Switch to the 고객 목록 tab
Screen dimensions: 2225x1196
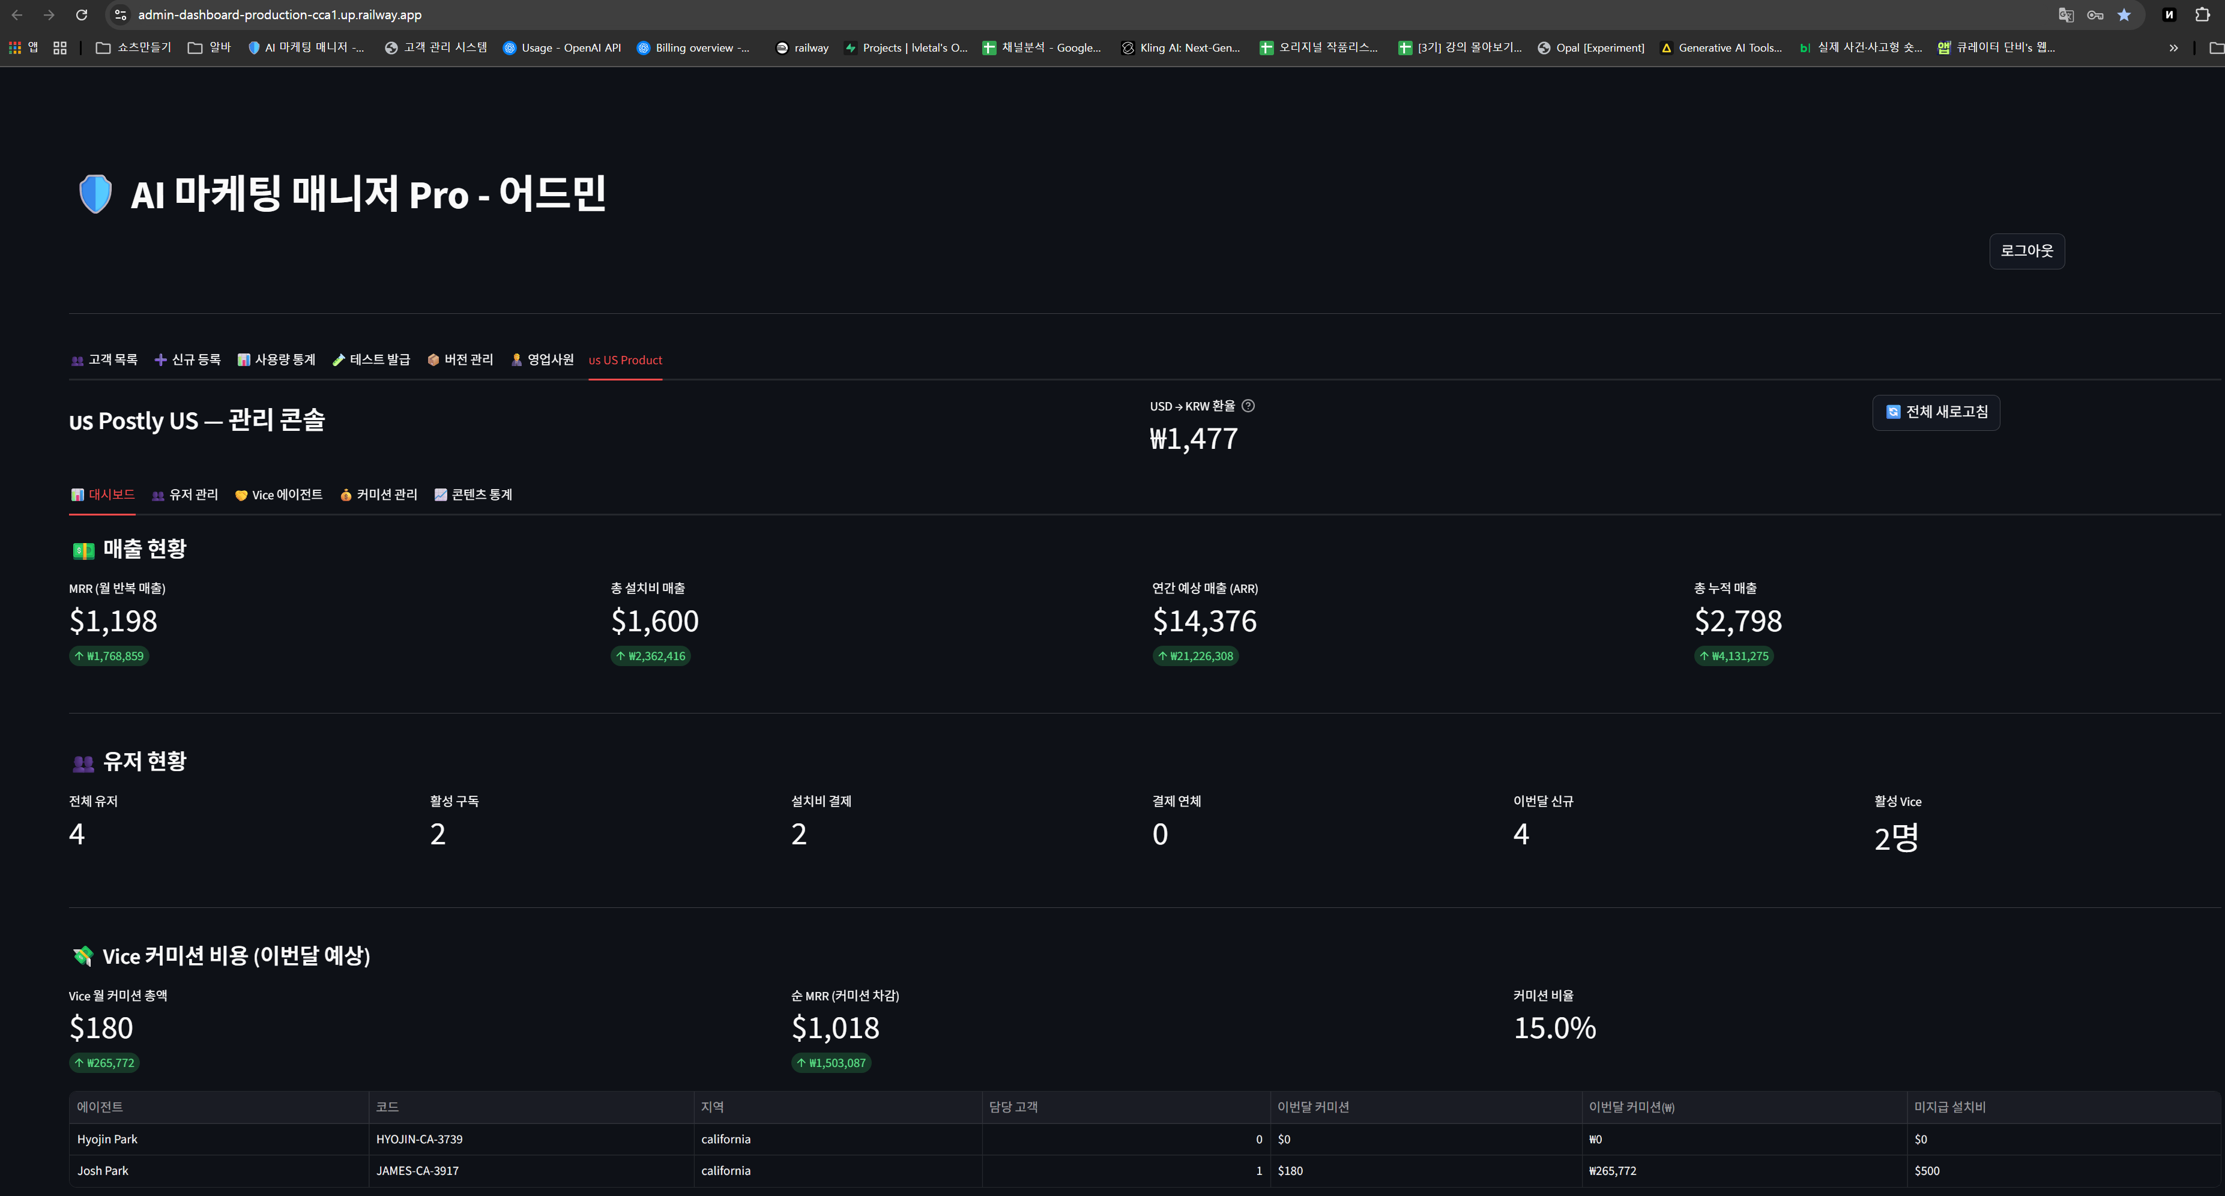coord(104,360)
